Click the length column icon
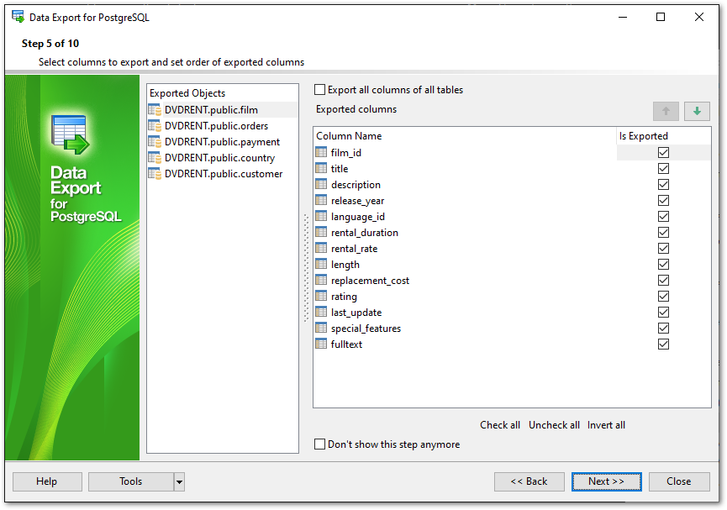This screenshot has width=727, height=510. 321,265
